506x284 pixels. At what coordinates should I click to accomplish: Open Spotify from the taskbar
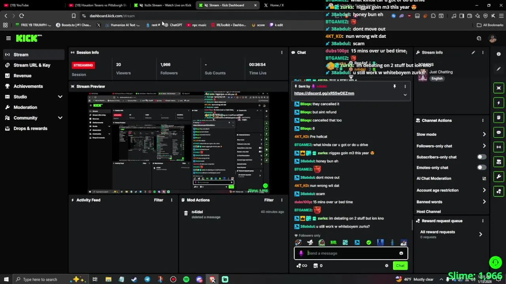coord(186,279)
